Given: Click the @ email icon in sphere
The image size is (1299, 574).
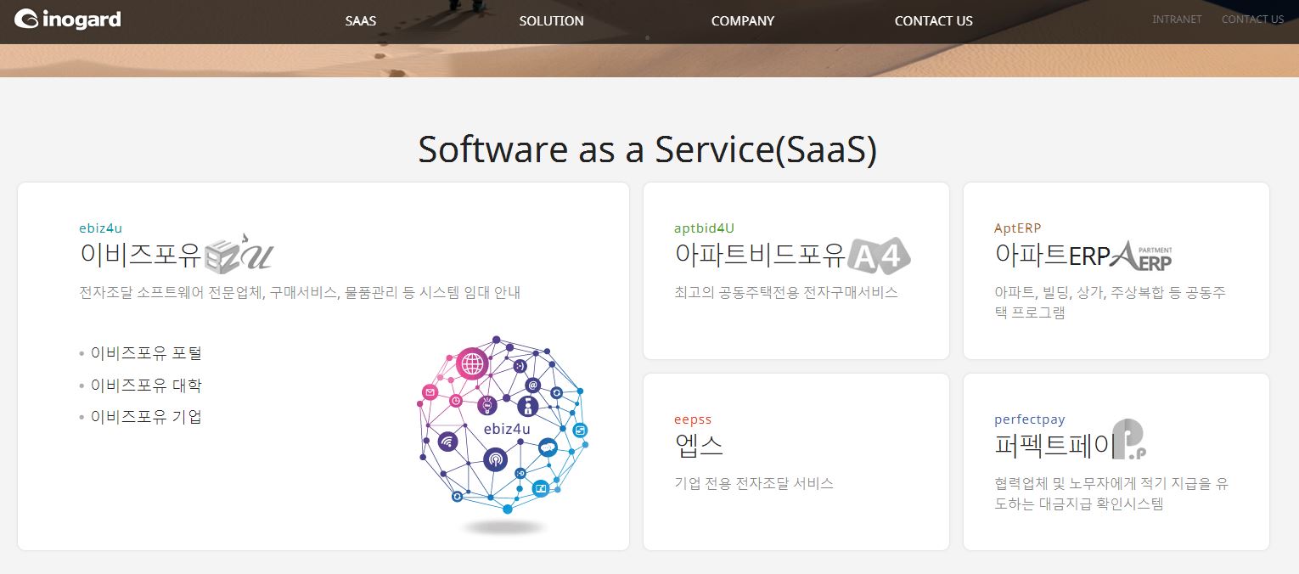Looking at the screenshot, I should click(533, 385).
